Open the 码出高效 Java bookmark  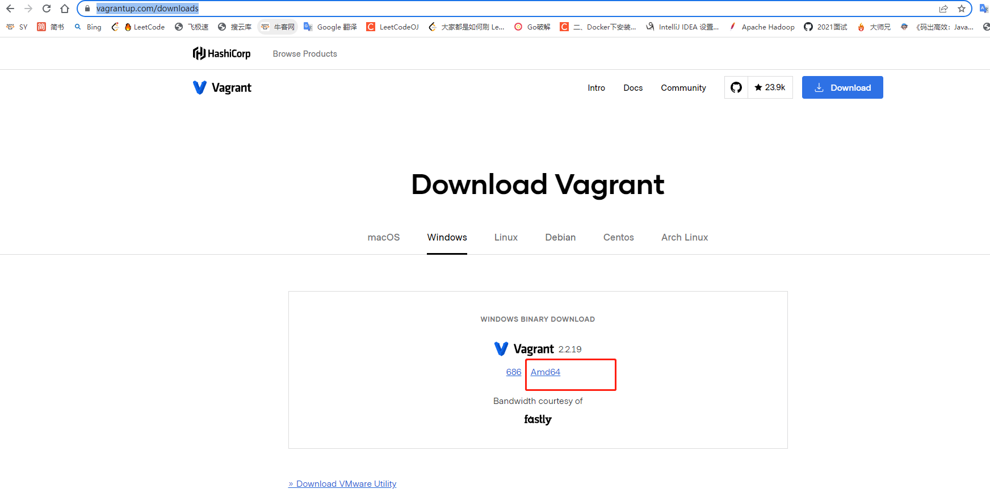[937, 27]
